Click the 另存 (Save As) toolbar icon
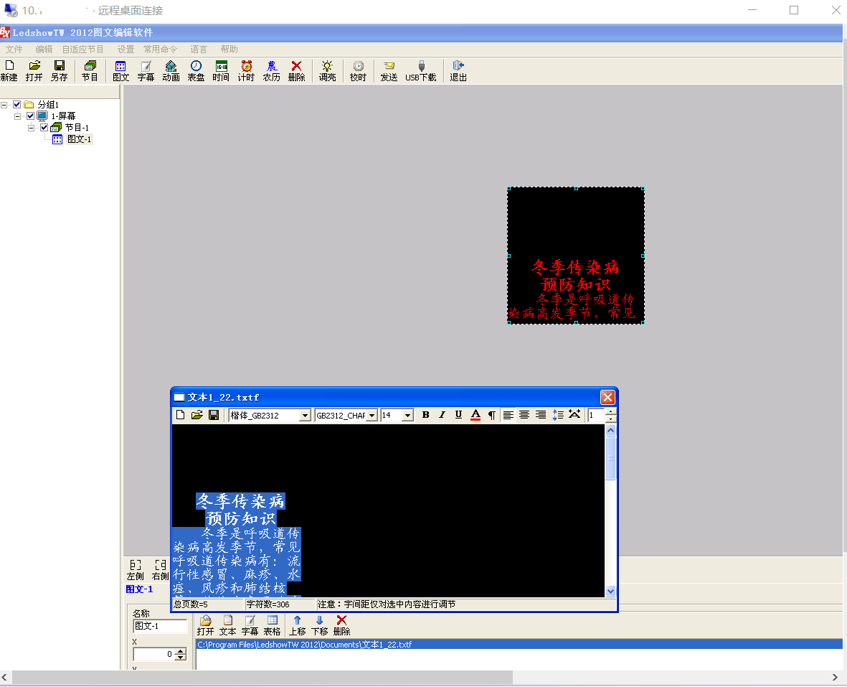The width and height of the screenshot is (847, 687). [x=60, y=71]
